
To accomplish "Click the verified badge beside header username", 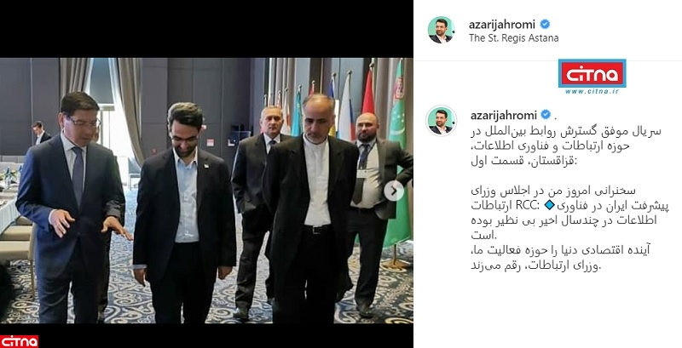I will point(545,25).
